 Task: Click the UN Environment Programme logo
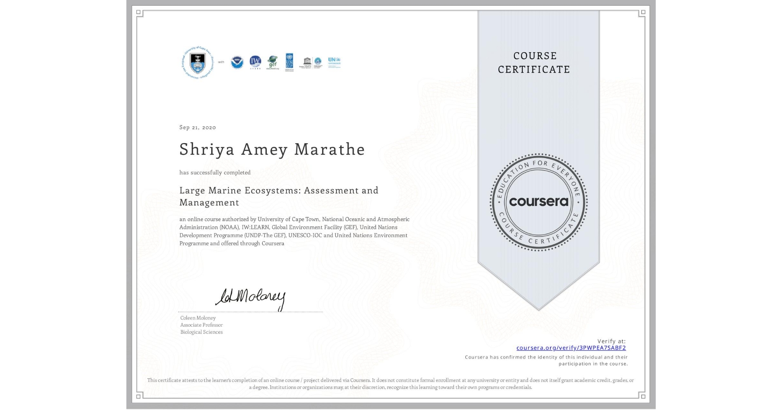pos(334,62)
